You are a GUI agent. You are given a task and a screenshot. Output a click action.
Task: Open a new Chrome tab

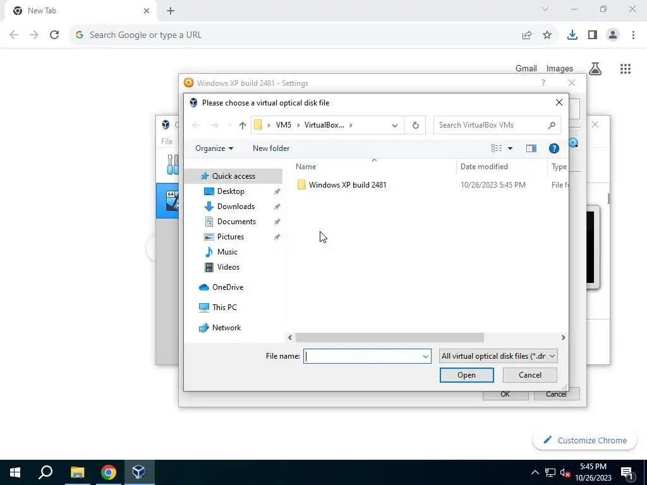coord(171,11)
